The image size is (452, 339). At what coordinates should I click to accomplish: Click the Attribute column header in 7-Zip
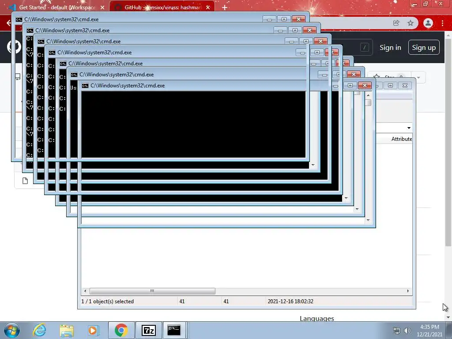coord(401,139)
